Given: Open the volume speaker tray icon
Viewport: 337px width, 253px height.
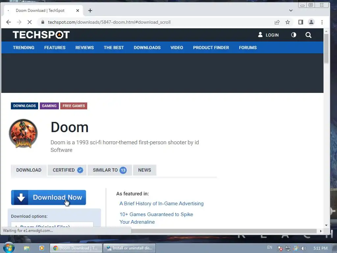Looking at the screenshot, I should coord(303,248).
